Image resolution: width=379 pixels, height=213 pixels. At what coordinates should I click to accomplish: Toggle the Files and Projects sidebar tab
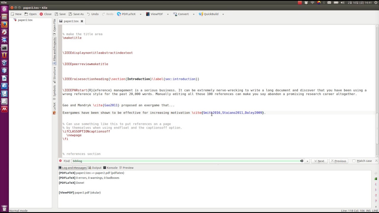pos(54,51)
